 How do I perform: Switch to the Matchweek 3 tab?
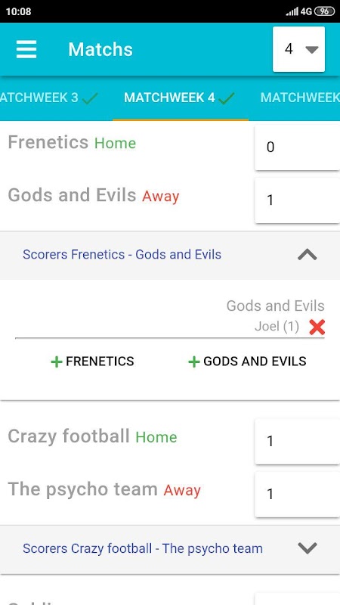(49, 98)
